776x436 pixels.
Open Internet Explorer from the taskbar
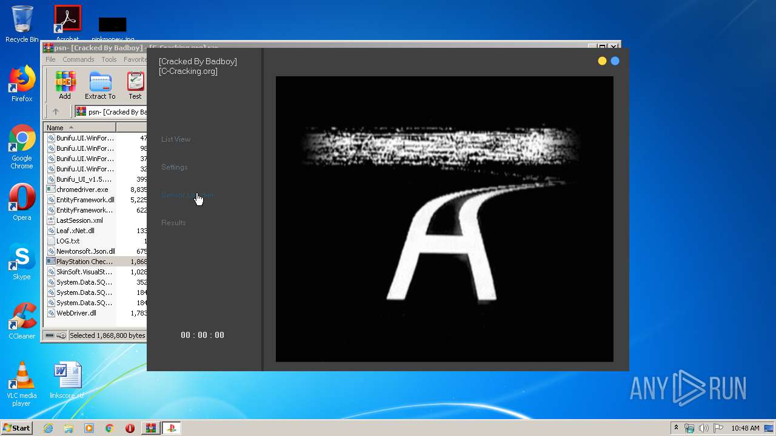[x=48, y=428]
